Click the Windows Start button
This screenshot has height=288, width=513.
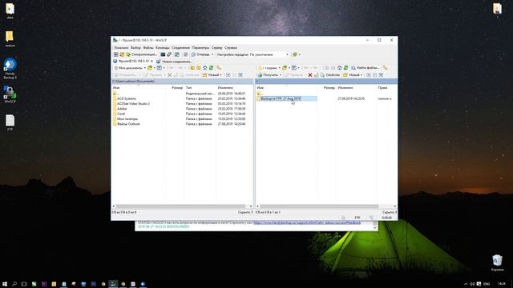click(x=5, y=284)
